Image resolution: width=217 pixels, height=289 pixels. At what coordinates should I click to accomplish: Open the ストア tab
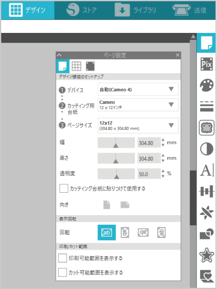point(81,10)
